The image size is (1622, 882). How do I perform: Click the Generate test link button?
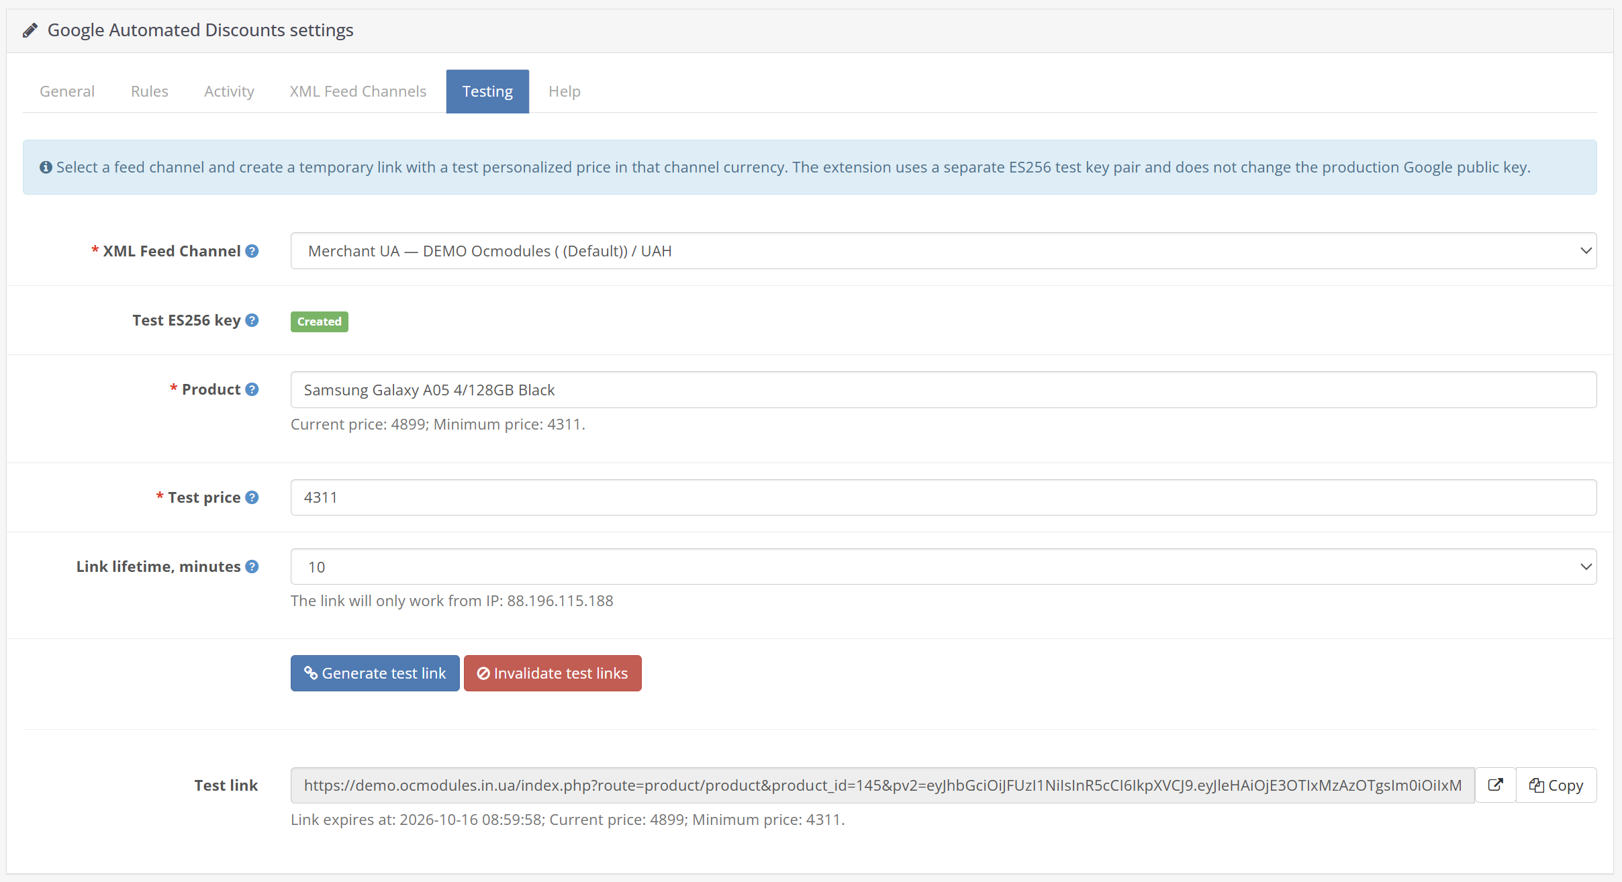(x=375, y=673)
